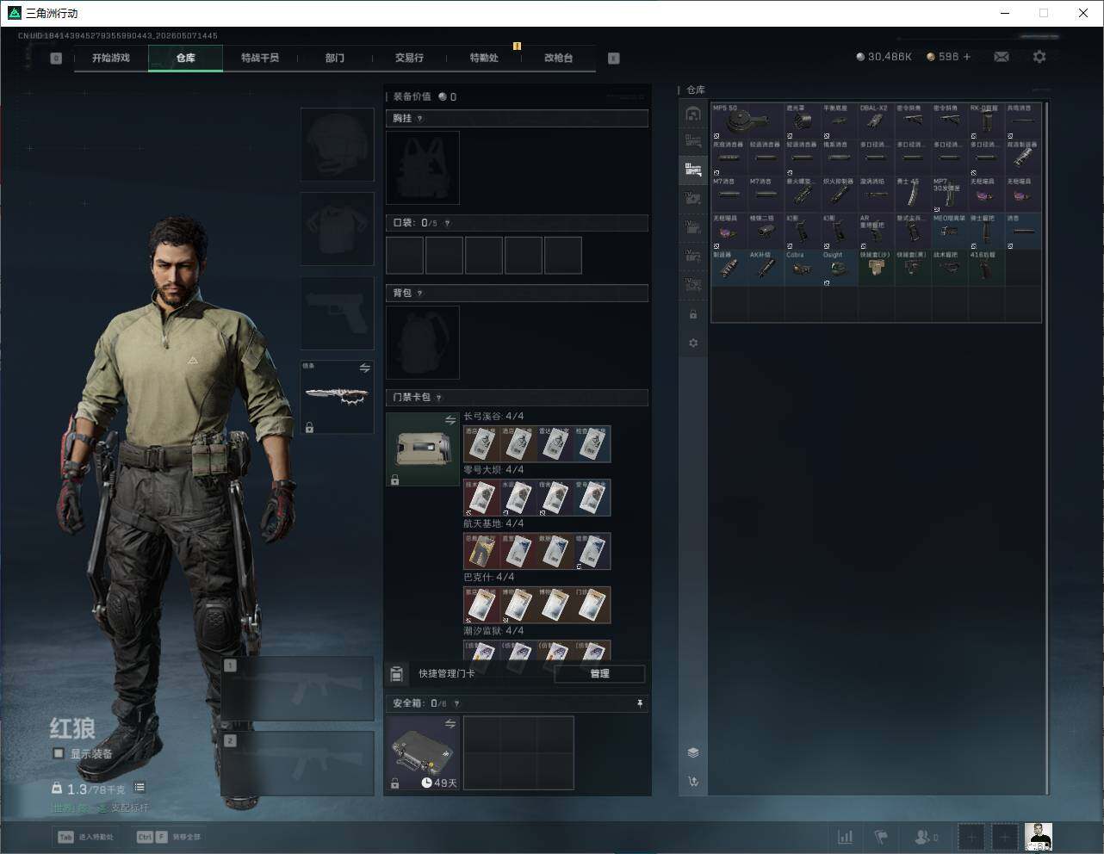Click the empty helmet equipment slot
Viewport: 1104px width, 854px height.
[x=338, y=145]
